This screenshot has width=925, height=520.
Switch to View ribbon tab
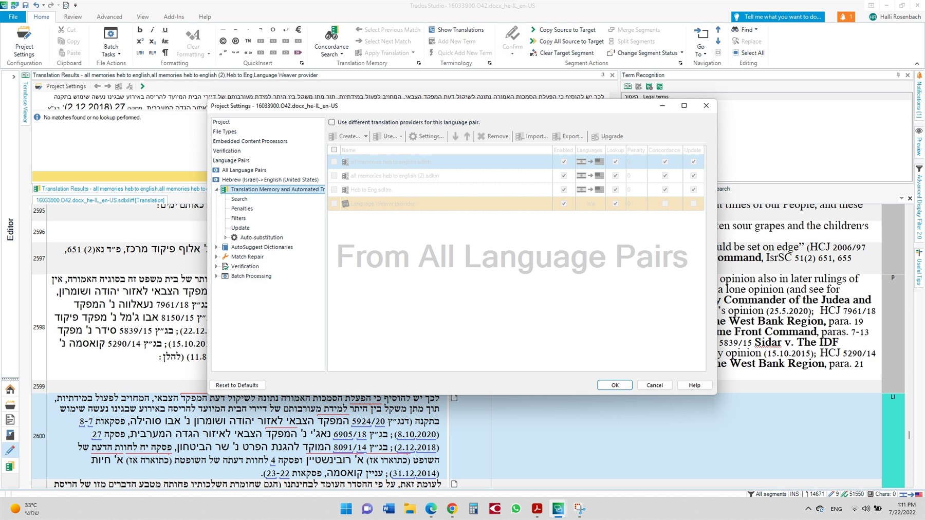point(143,17)
